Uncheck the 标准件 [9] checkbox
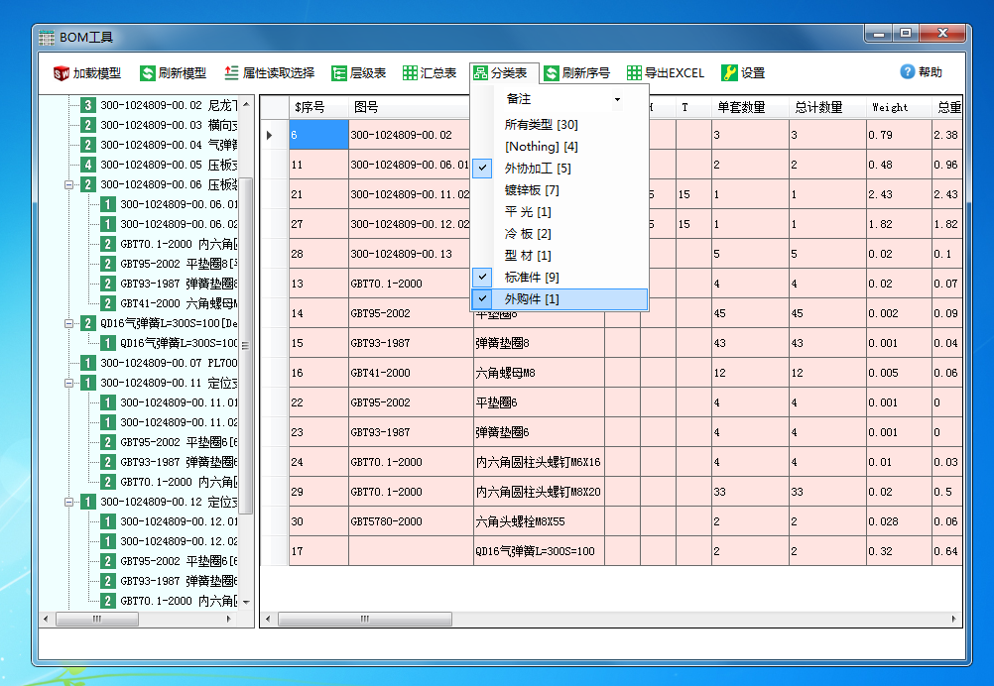994x686 pixels. pos(481,277)
